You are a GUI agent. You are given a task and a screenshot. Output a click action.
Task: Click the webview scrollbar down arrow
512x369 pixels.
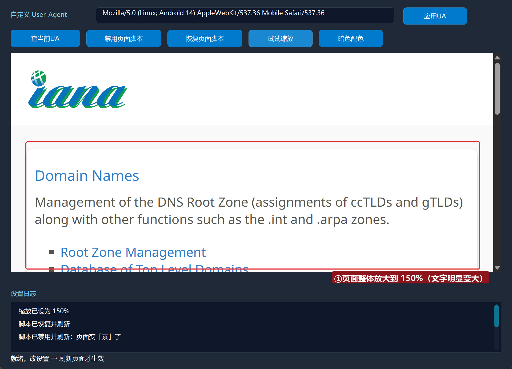point(497,267)
